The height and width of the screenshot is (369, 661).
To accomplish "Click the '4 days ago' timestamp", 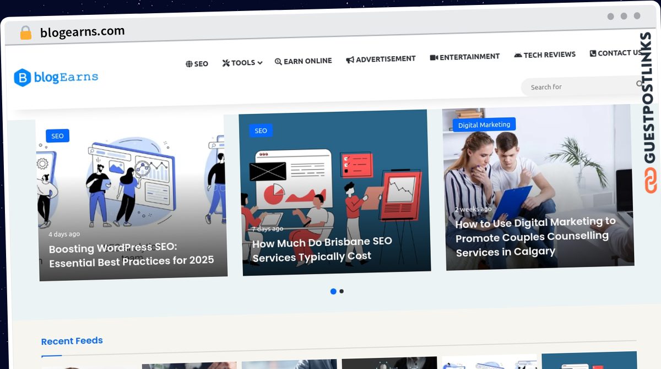I will coord(64,234).
